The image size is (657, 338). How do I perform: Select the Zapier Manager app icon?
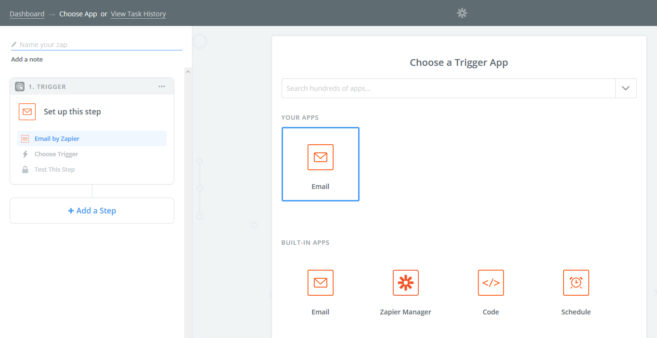click(406, 283)
